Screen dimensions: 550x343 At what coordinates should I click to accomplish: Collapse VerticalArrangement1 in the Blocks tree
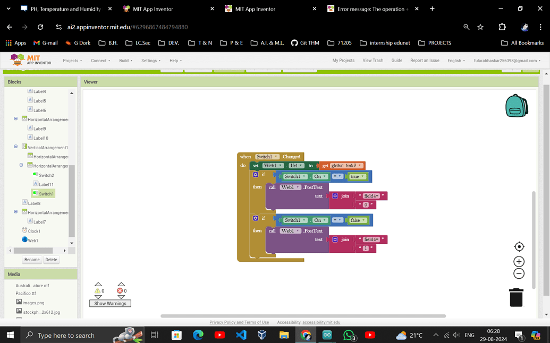(x=15, y=147)
